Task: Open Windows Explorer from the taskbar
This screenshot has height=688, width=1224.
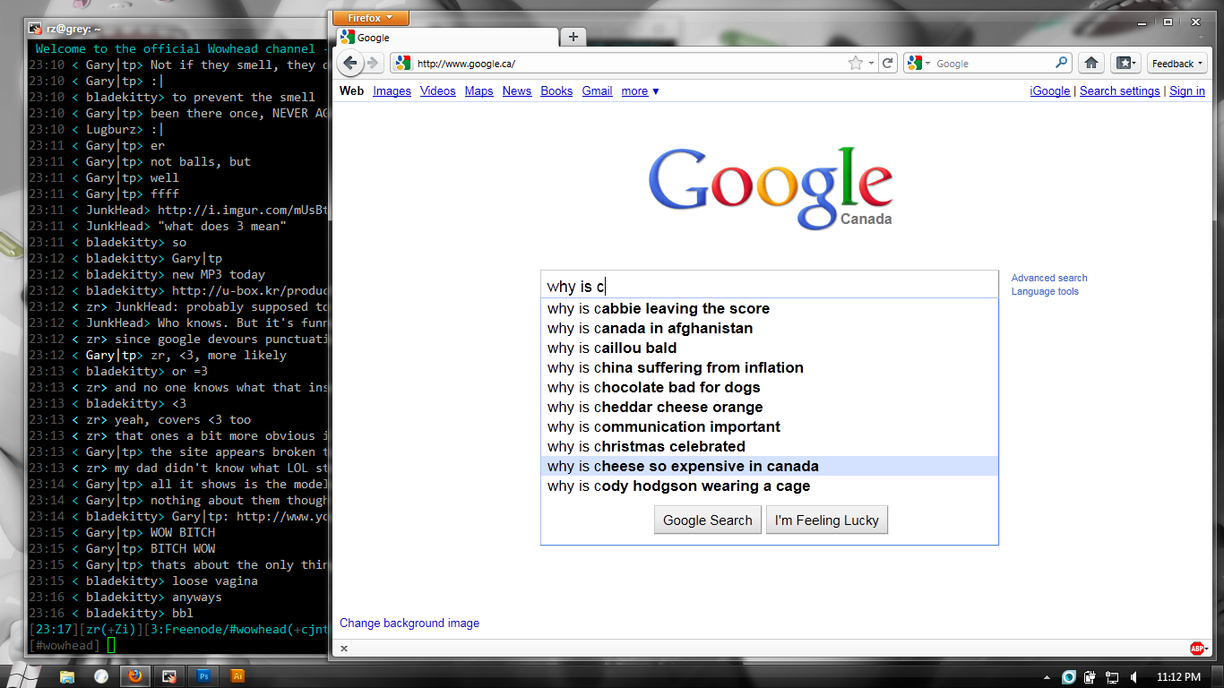Action: (x=67, y=676)
